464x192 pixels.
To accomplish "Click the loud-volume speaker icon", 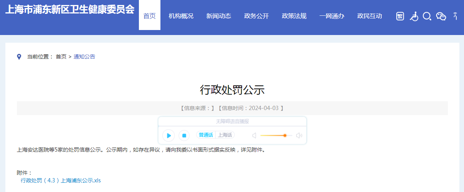I will 299,135.
